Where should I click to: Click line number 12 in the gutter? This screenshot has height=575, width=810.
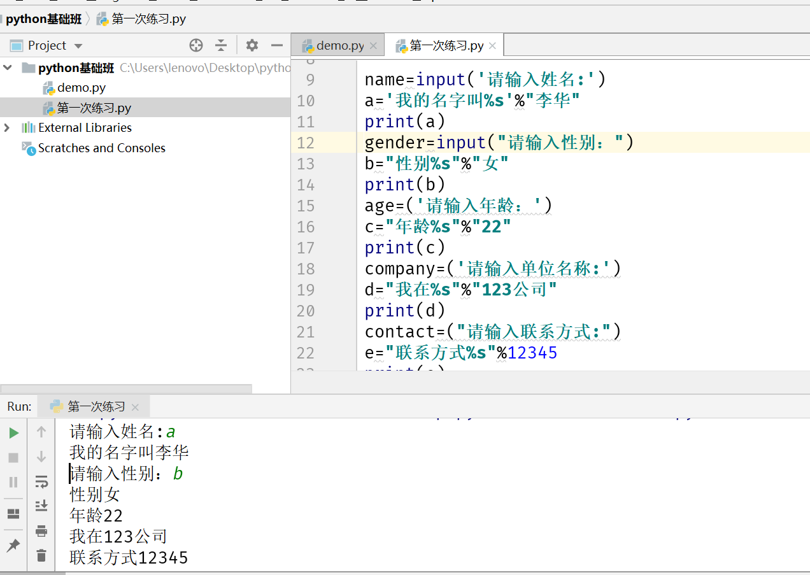[x=306, y=143]
